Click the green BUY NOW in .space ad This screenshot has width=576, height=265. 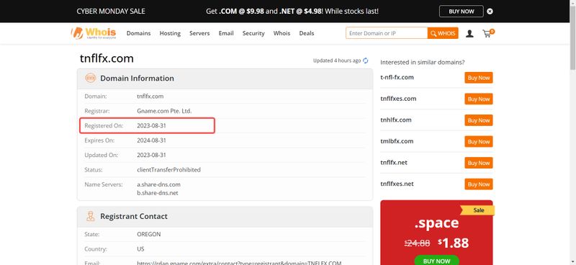(436, 260)
